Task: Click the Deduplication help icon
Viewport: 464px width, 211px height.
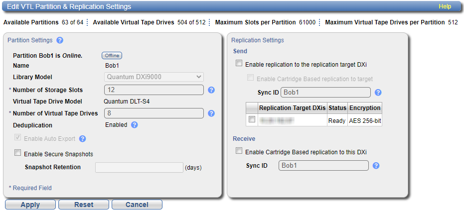Action: pyautogui.click(x=134, y=125)
